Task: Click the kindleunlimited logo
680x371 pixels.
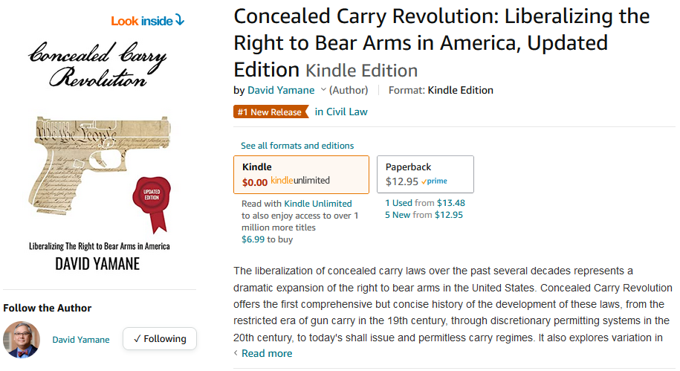Action: pos(300,181)
